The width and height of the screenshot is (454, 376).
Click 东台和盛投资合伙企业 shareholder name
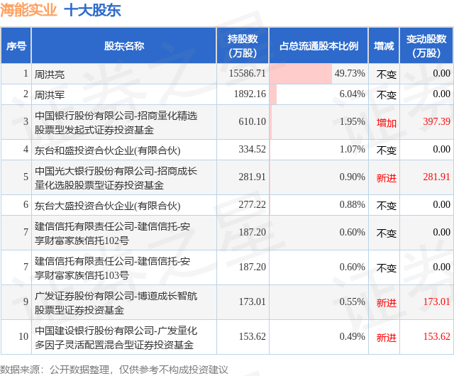coord(107,150)
